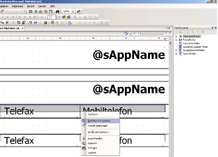Screen dimensions: 218x157
Task: Choose 'Rechteck formatieren...' from context menu
Action: (x=100, y=120)
